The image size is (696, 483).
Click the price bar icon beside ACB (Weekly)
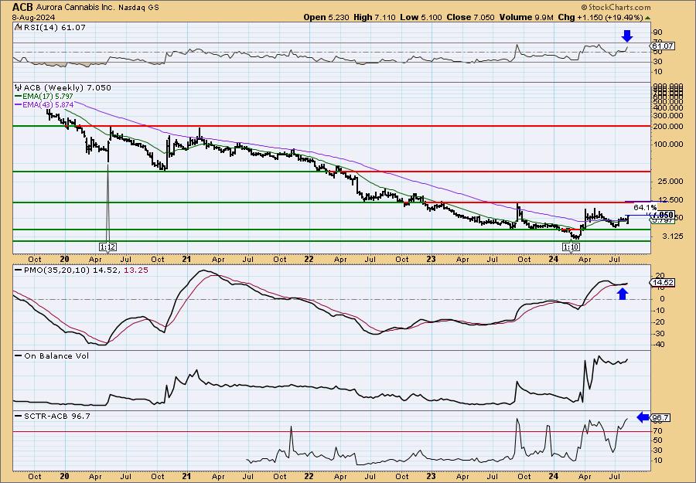coord(19,87)
